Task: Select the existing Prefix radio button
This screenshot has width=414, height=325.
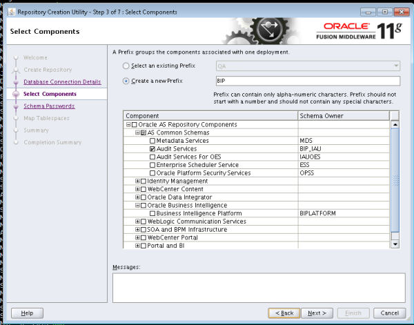Action: 126,66
